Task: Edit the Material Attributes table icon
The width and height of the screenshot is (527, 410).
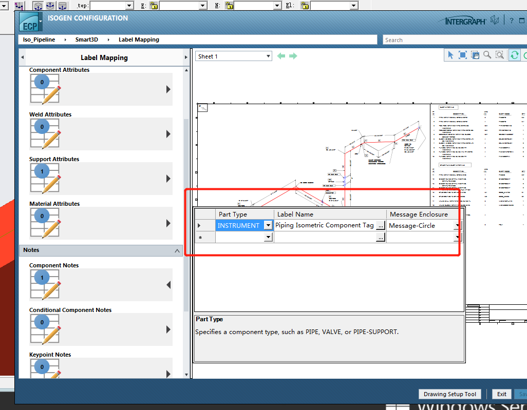Action: point(45,223)
